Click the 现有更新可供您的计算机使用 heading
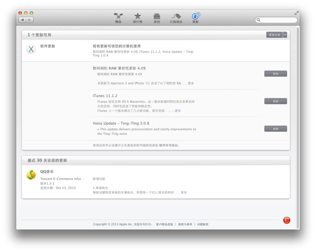 tap(117, 46)
